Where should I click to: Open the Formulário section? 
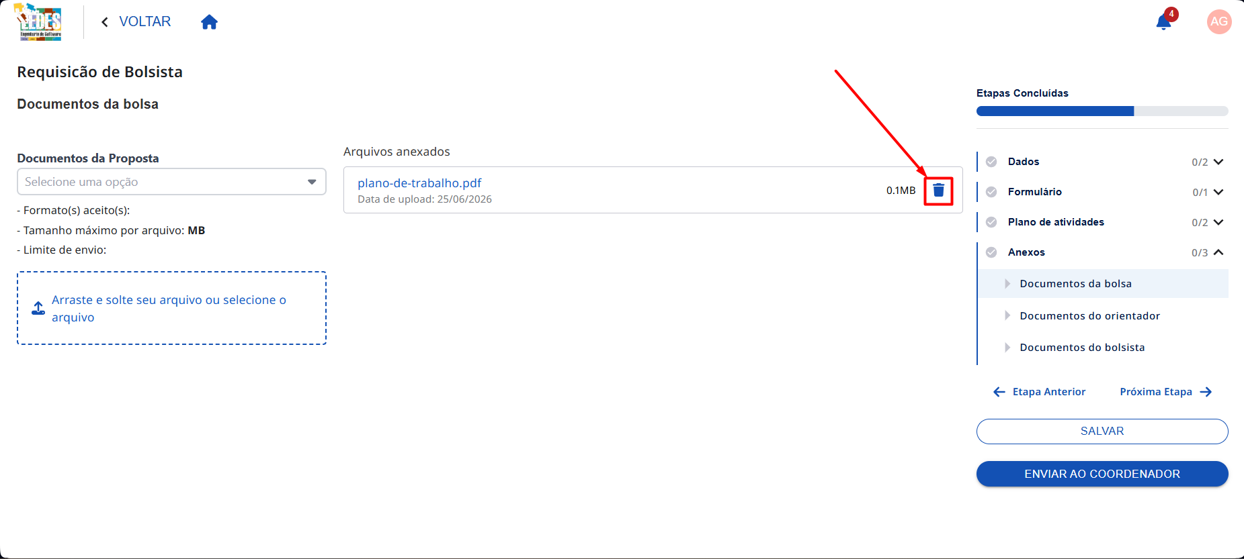[x=1034, y=192]
